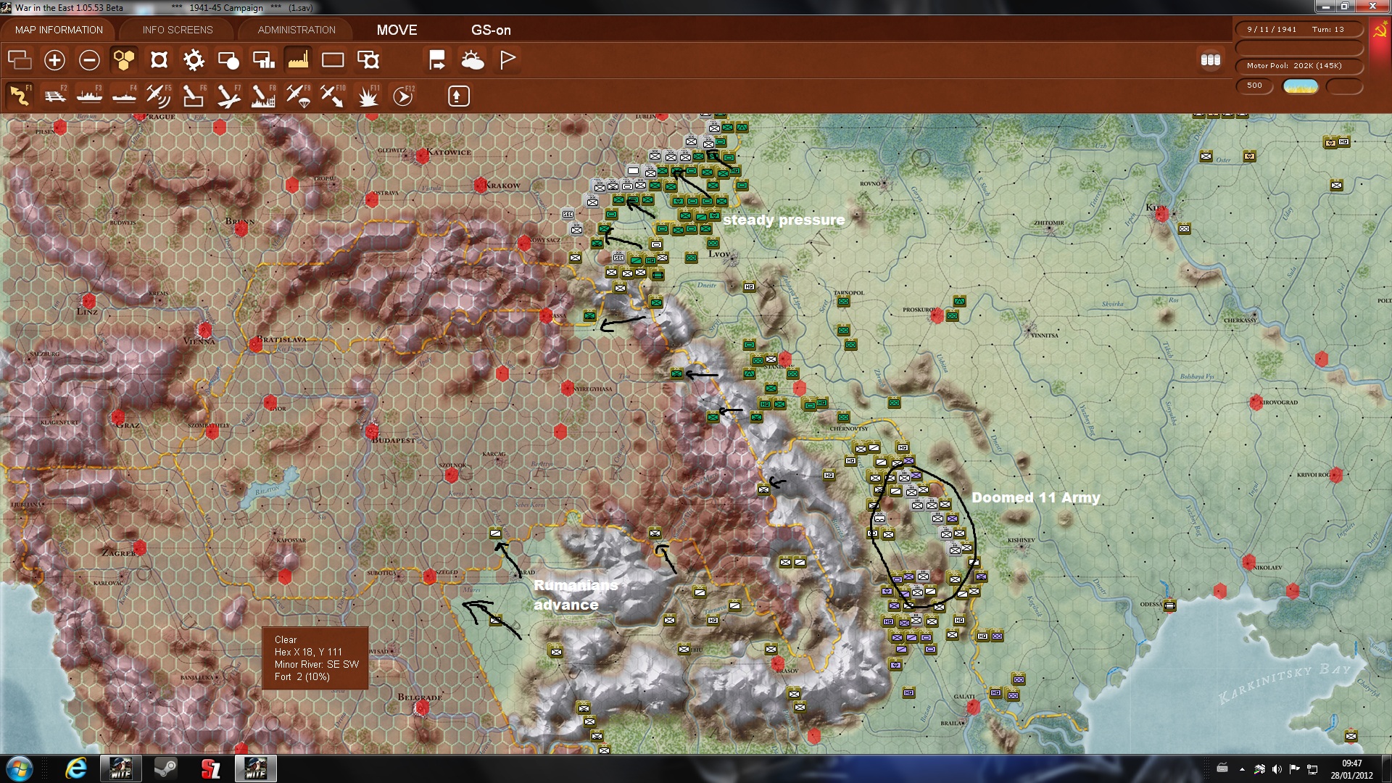The width and height of the screenshot is (1392, 783).
Task: Click the rectangle-with-cog map icon
Action: [x=368, y=59]
